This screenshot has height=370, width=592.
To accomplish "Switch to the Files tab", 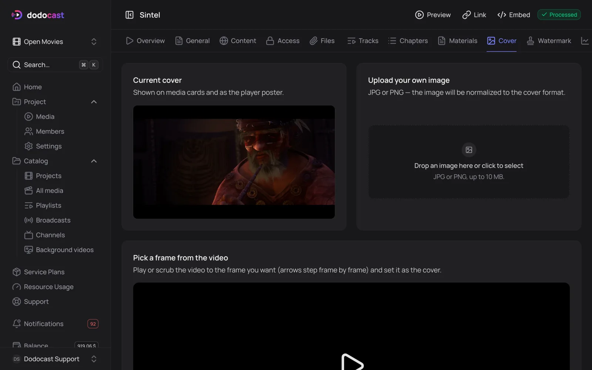I will pyautogui.click(x=322, y=41).
